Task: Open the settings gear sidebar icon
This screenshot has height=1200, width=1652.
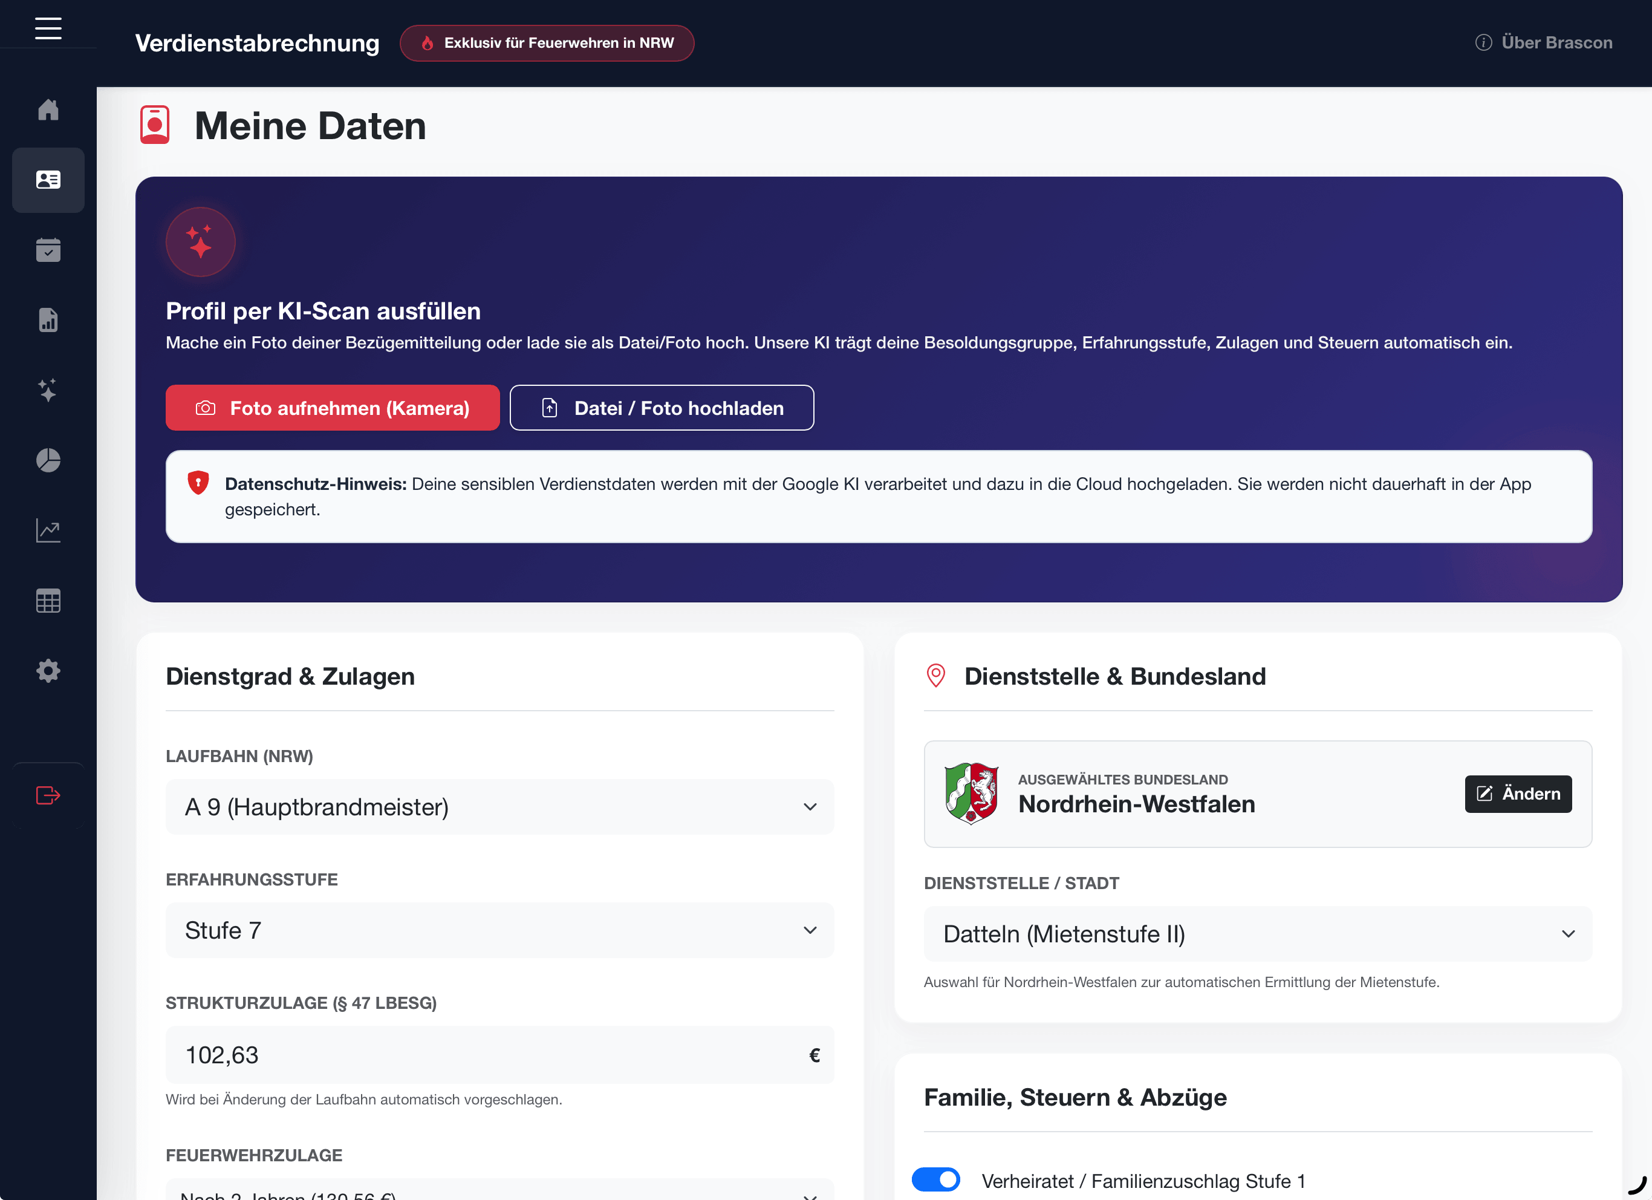Action: click(48, 670)
